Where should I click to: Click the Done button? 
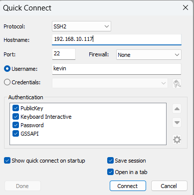coord(22,186)
